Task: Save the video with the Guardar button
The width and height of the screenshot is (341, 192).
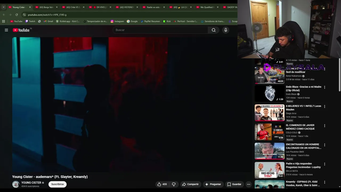Action: pos(234,184)
